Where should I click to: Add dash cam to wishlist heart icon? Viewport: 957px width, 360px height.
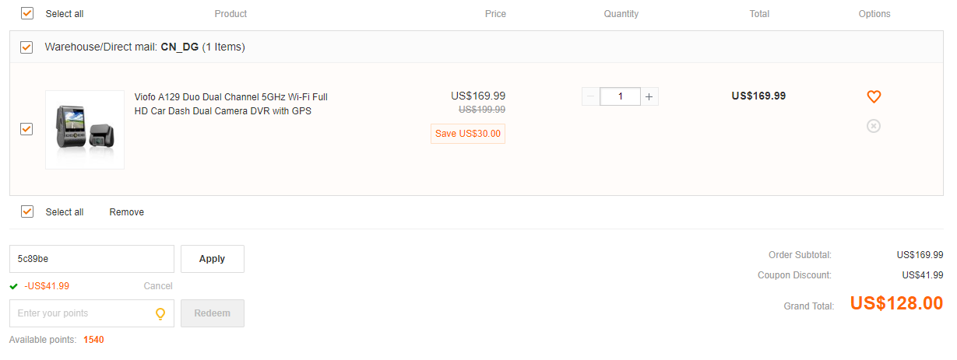874,97
